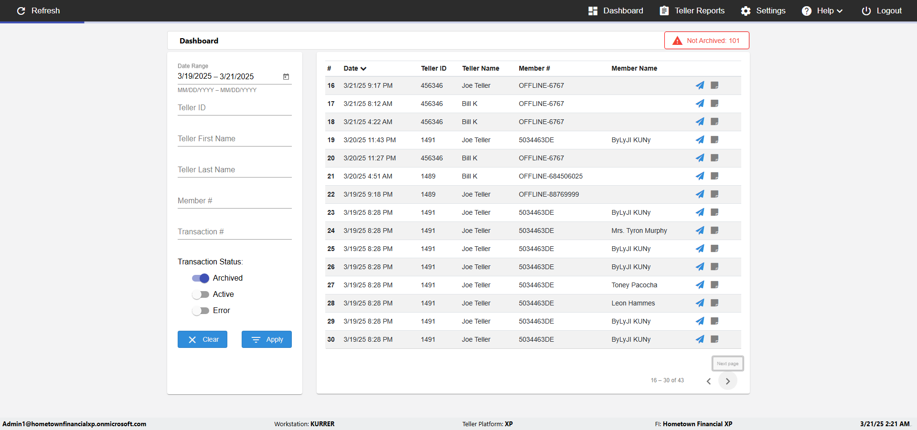Viewport: 917px width, 430px height.
Task: Disable the Archived status toggle
Action: 201,278
